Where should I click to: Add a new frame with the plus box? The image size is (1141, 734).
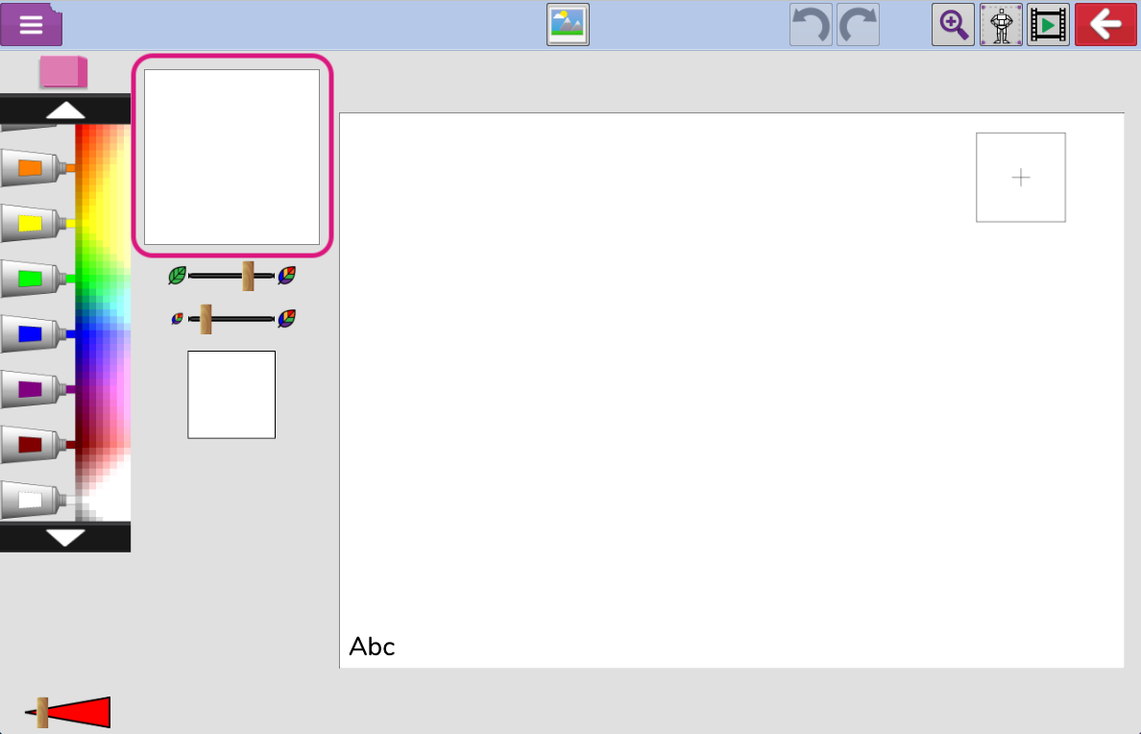[1020, 177]
